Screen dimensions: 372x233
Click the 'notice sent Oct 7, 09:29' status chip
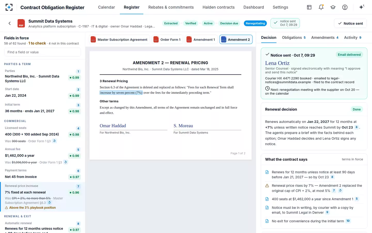pos(285,23)
